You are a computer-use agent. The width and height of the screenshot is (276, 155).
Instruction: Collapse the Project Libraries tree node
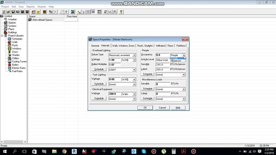pyautogui.click(x=2, y=36)
